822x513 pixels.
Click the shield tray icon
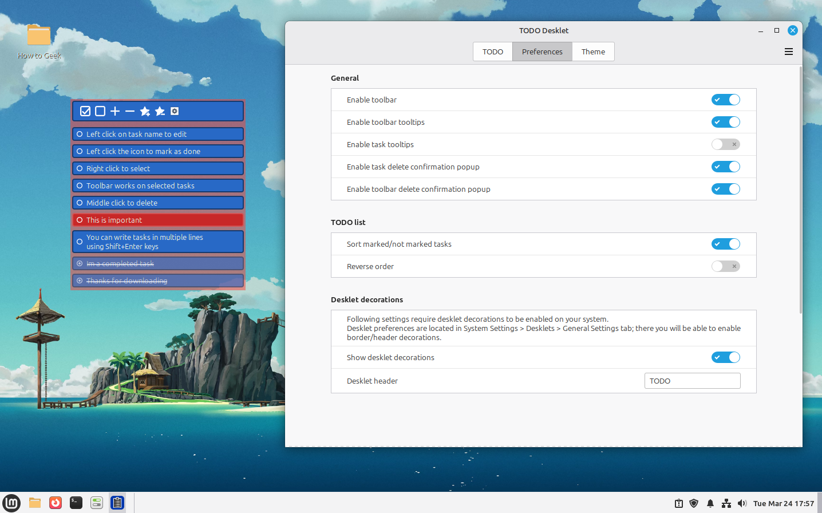pos(694,503)
